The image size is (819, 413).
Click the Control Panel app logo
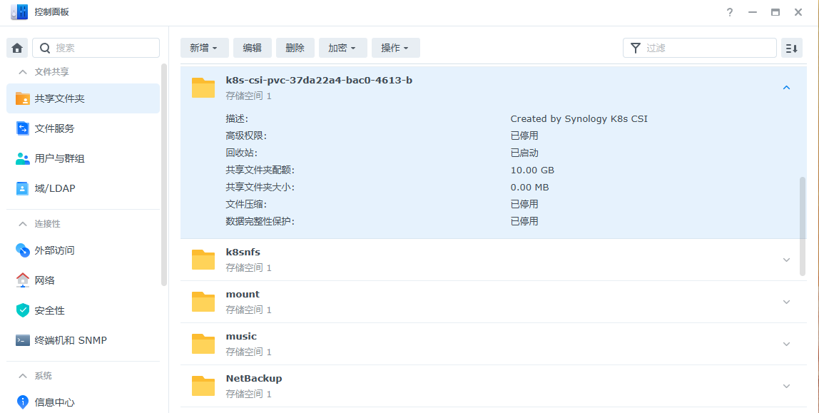(19, 12)
